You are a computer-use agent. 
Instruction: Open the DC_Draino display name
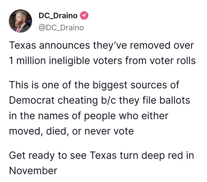[57, 16]
